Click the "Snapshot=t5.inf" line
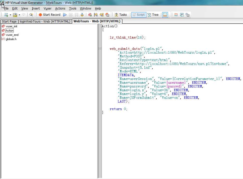Screen dimensions: 243x179 135,68
